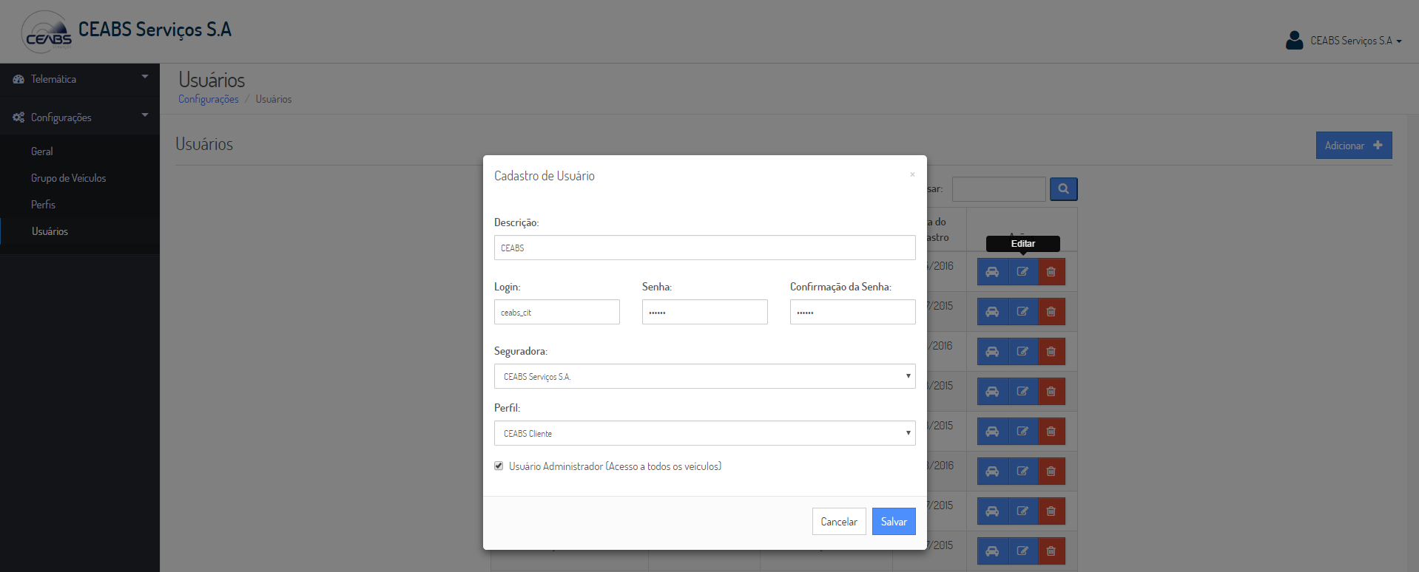The width and height of the screenshot is (1419, 572).
Task: Click pencil edit icon in sixth user row
Action: (x=1022, y=471)
